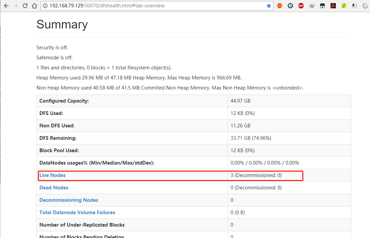Image resolution: width=370 pixels, height=238 pixels.
Task: Click the green plus extension icon
Action: [x=344, y=6]
